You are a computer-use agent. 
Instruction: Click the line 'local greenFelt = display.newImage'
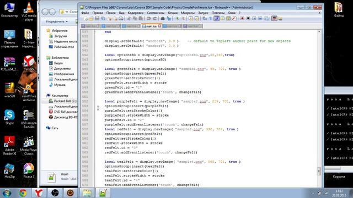click(x=173, y=69)
